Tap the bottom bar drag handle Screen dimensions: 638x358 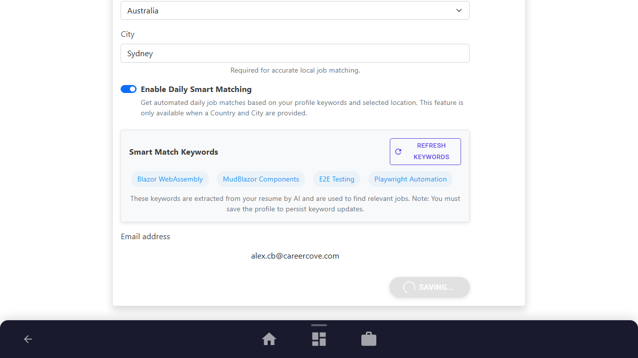click(319, 325)
